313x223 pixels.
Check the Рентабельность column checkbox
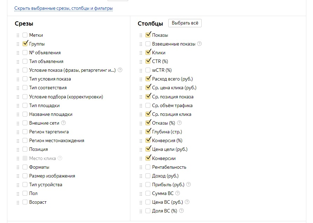coord(148,167)
